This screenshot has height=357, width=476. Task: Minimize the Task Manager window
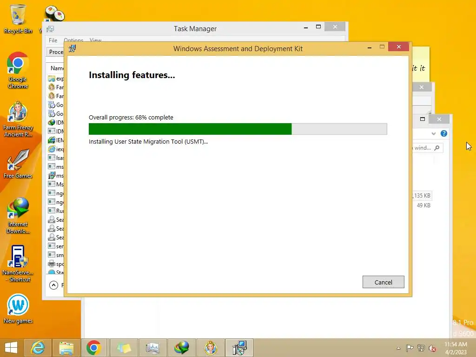tap(306, 27)
